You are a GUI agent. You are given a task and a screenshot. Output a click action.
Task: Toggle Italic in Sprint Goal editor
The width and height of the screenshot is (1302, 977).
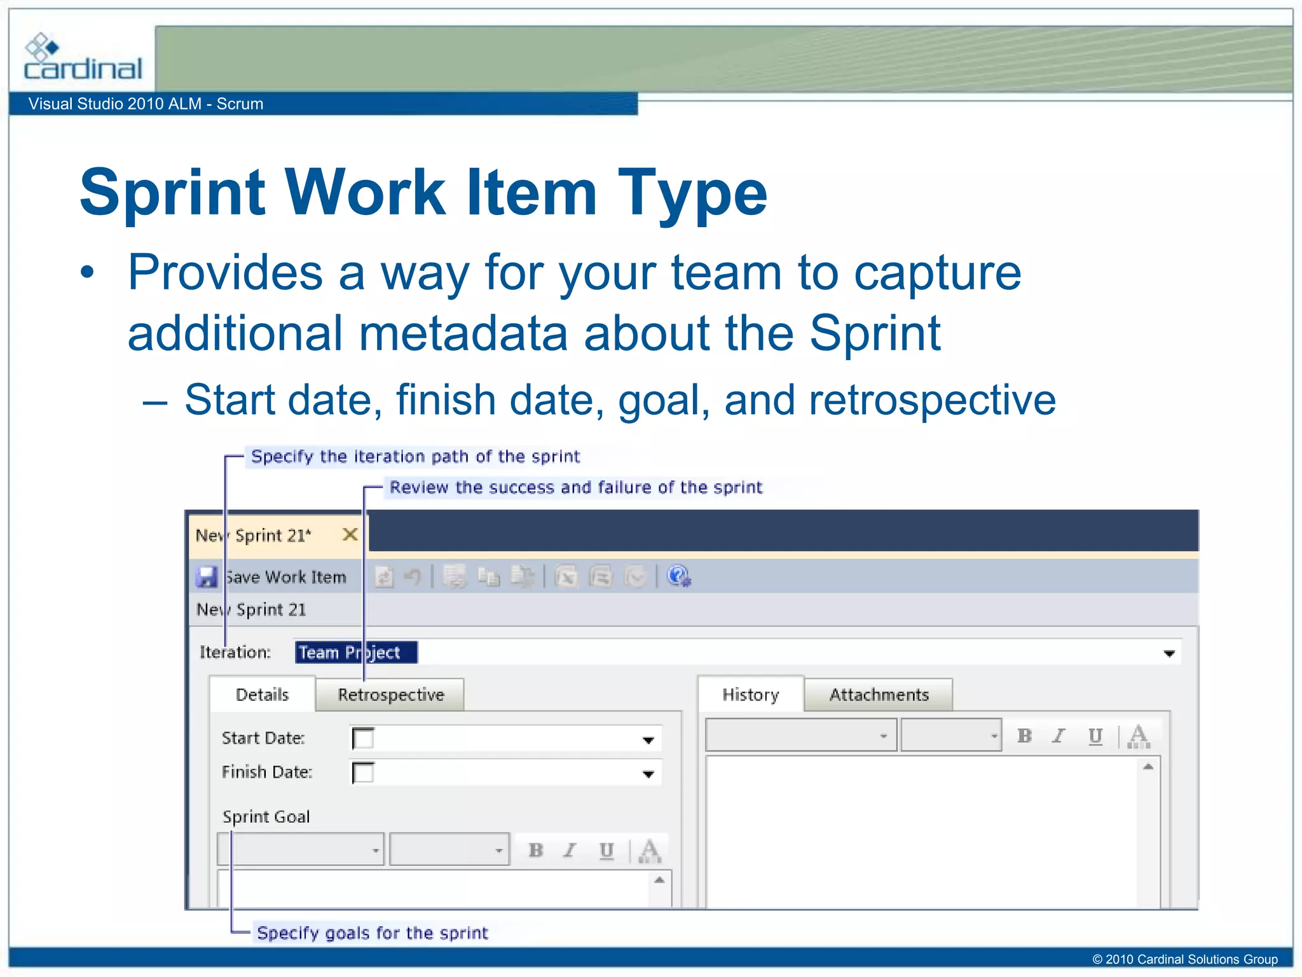[x=570, y=850]
